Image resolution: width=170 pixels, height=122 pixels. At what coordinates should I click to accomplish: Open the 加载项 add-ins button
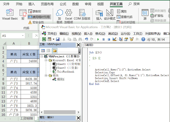coord(59,16)
